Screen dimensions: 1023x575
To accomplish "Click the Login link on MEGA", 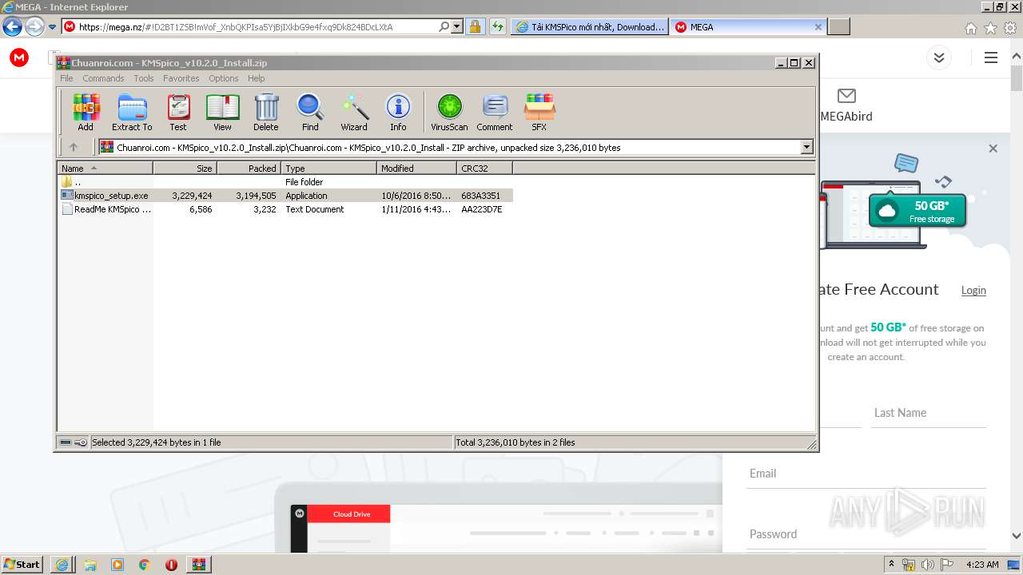I will click(973, 290).
